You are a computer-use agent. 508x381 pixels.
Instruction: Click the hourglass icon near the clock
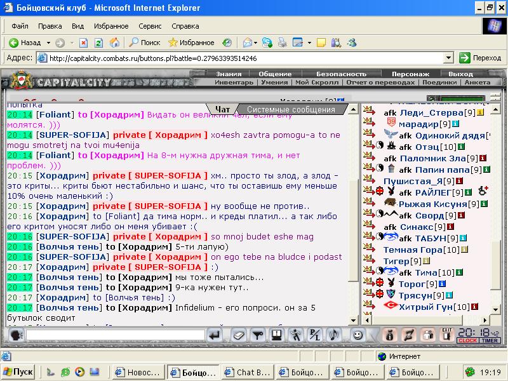pos(409,335)
